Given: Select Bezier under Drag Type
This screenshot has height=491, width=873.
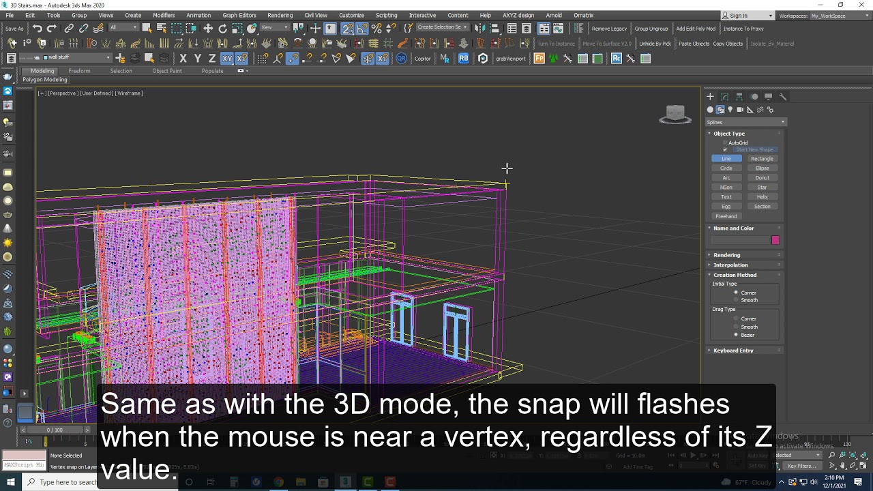Looking at the screenshot, I should [x=736, y=335].
